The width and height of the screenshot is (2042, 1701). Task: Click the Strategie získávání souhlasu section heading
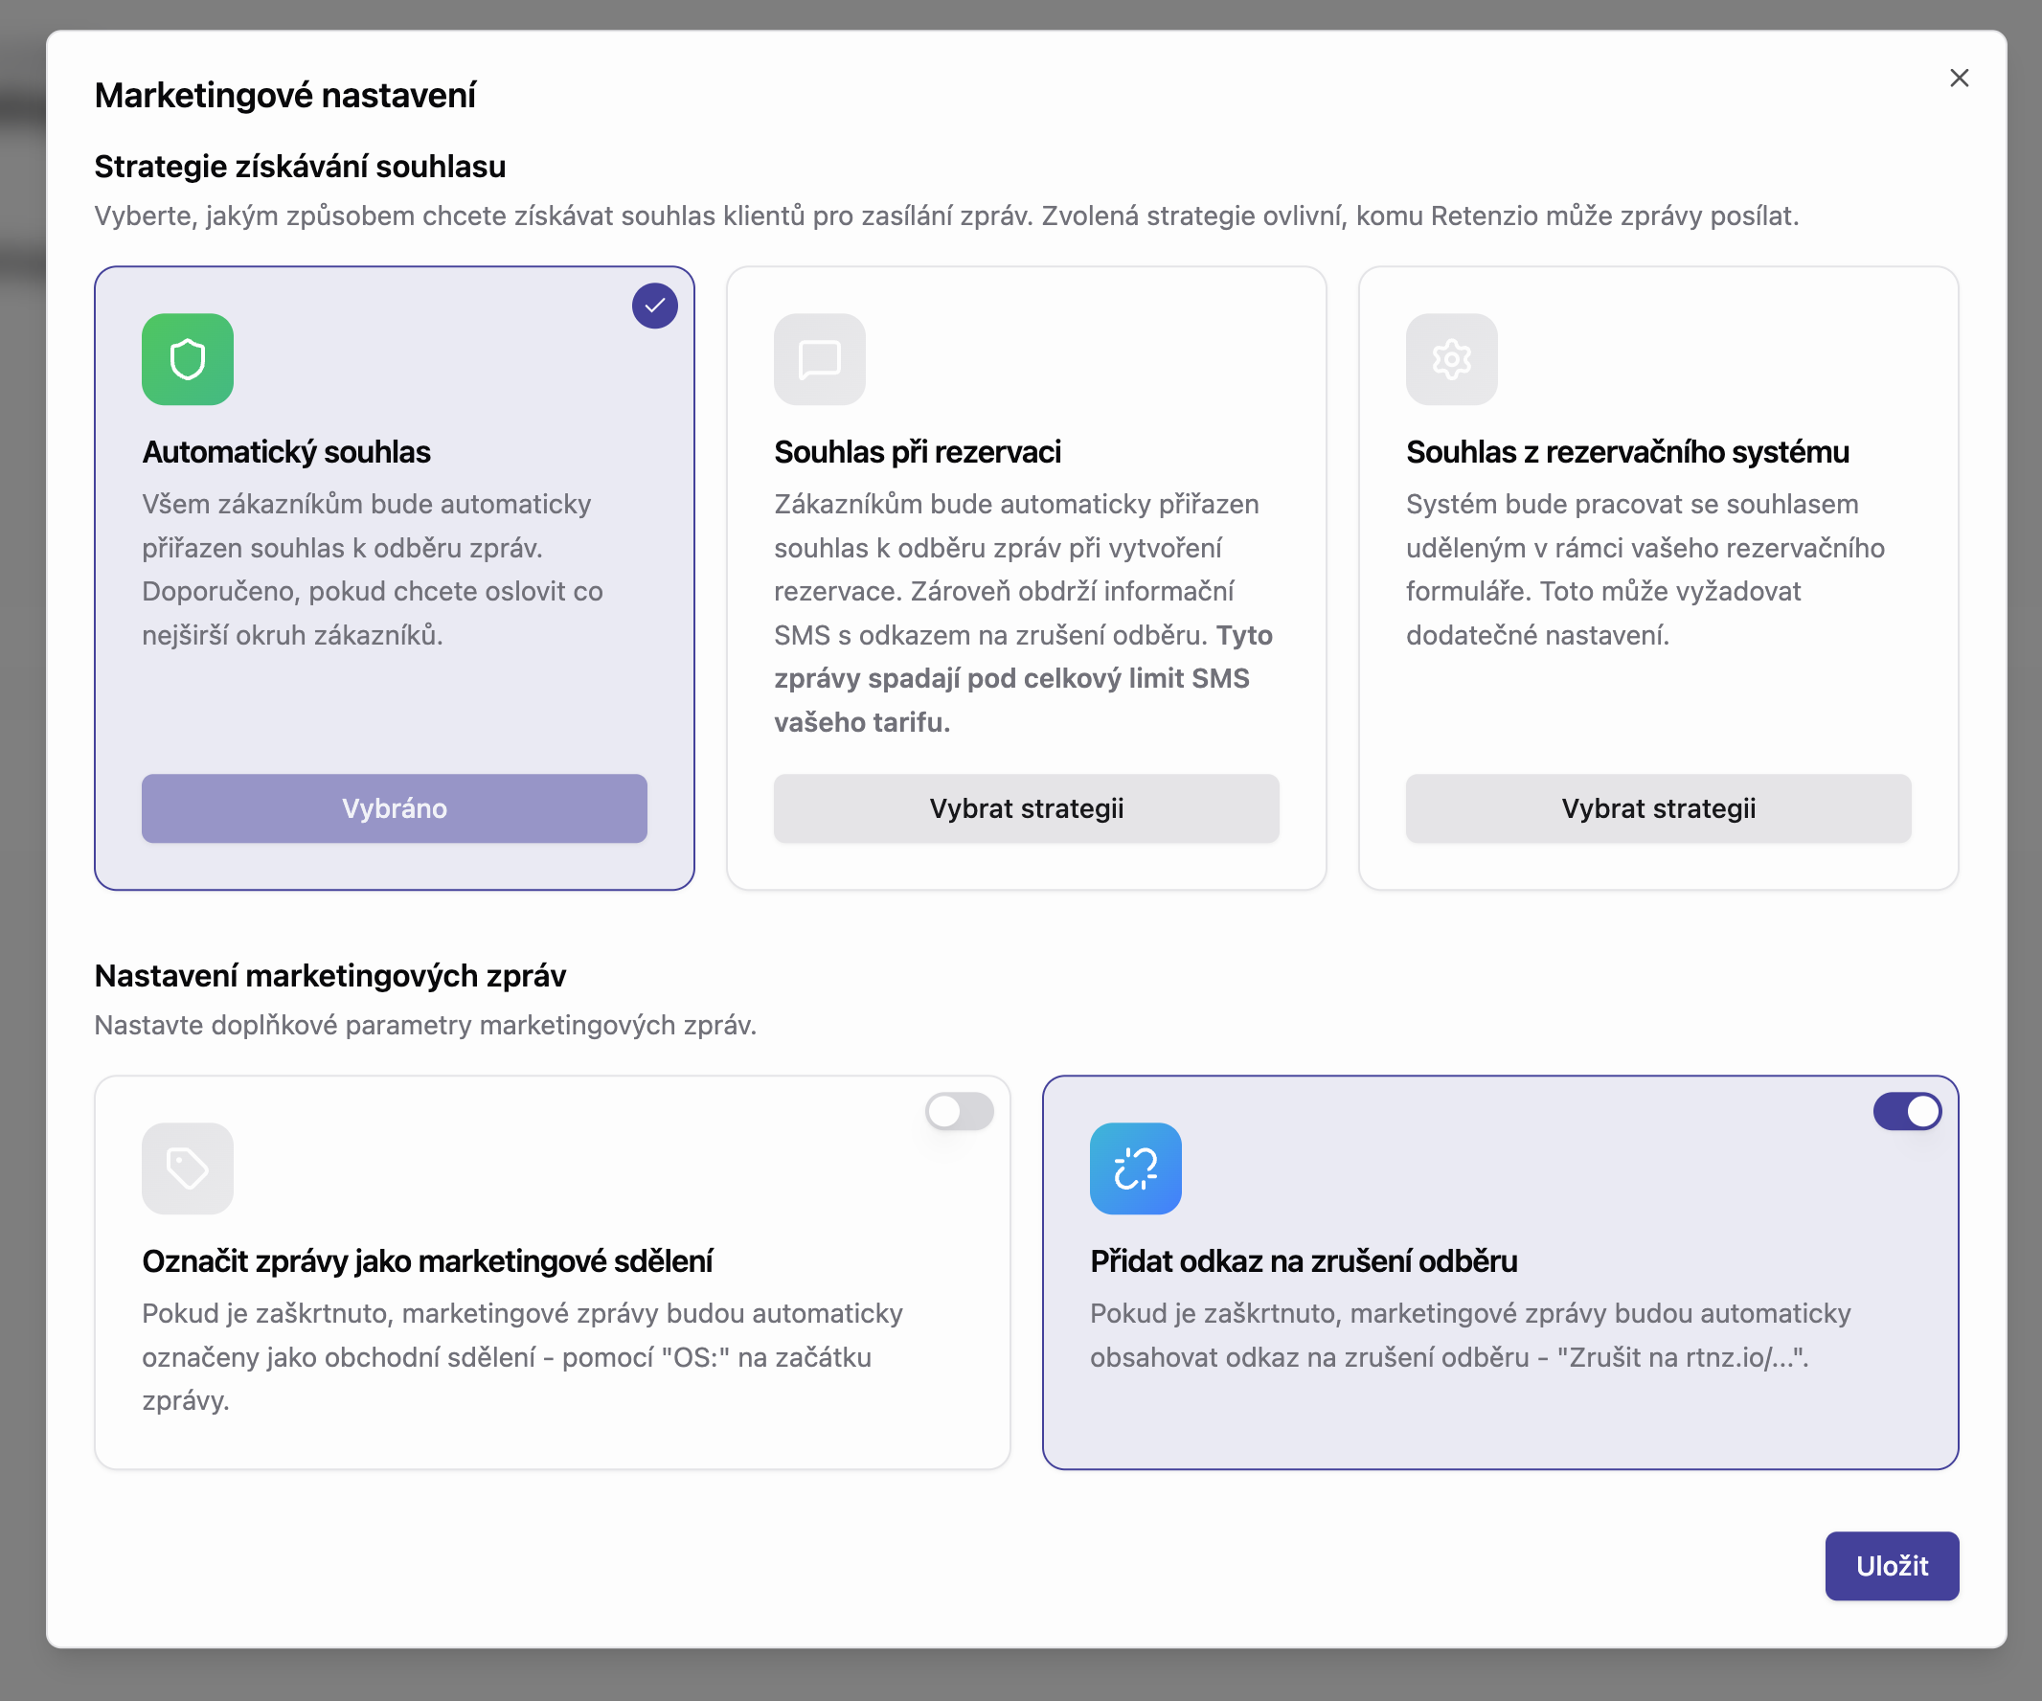(300, 167)
